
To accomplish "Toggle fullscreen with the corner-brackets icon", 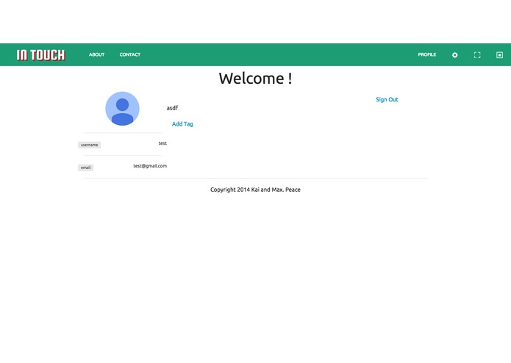I will pyautogui.click(x=477, y=55).
